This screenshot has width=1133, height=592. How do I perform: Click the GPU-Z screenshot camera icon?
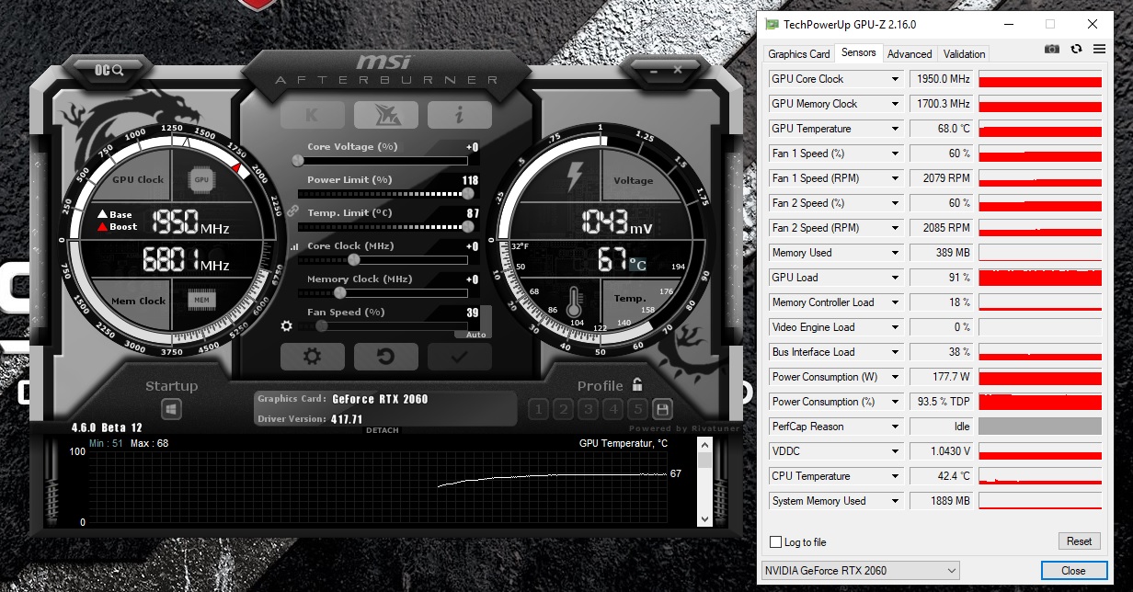[x=1052, y=50]
